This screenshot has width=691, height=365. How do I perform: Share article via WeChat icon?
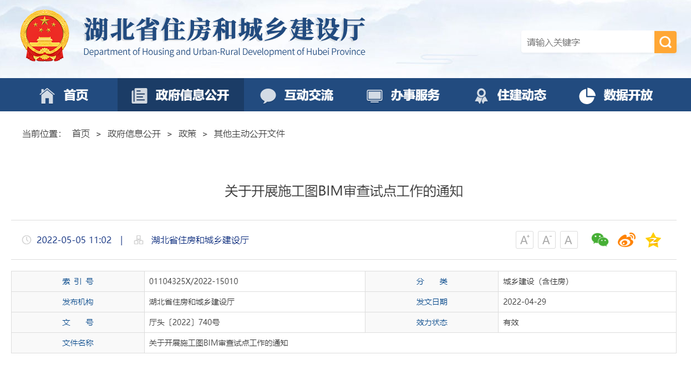point(600,240)
